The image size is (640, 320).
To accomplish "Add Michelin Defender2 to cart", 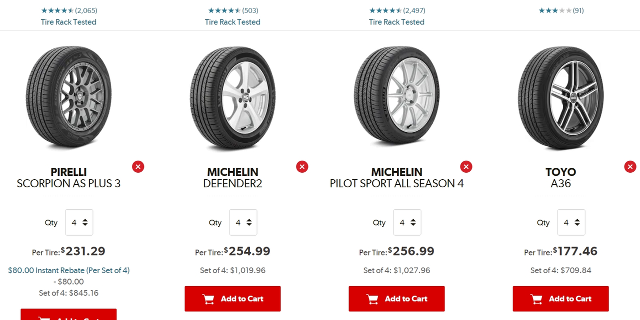I will (x=232, y=299).
